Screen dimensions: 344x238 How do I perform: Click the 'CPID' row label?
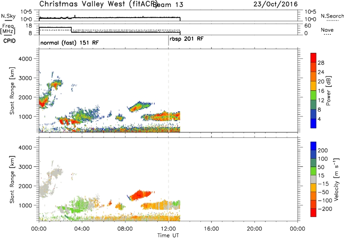[9, 41]
